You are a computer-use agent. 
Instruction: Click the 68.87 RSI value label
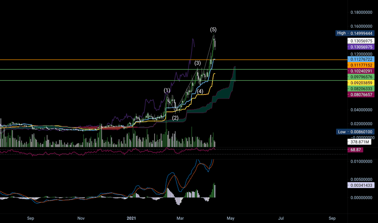(x=355, y=150)
